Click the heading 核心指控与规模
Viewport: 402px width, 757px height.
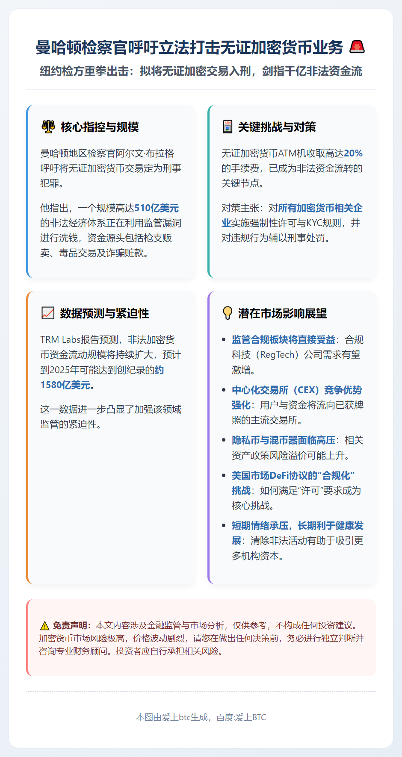point(100,127)
